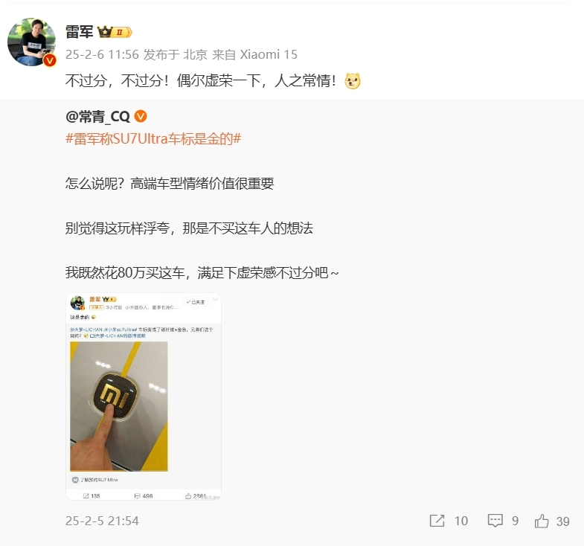Click the doge emoji in post
Image resolution: width=584 pixels, height=546 pixels.
tap(353, 81)
